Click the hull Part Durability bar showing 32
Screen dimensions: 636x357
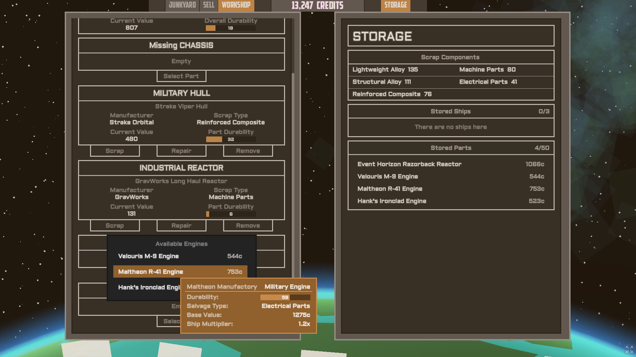tap(231, 139)
